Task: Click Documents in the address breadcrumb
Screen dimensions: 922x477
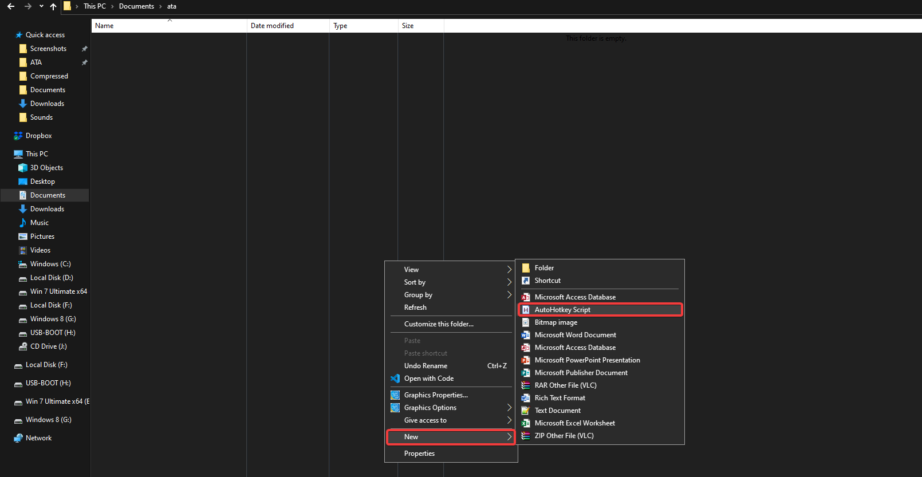Action: (x=136, y=6)
